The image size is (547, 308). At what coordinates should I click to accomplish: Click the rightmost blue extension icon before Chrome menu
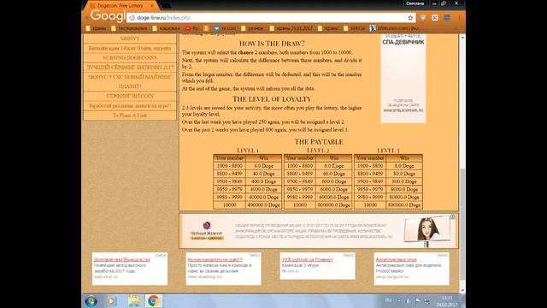point(447,17)
